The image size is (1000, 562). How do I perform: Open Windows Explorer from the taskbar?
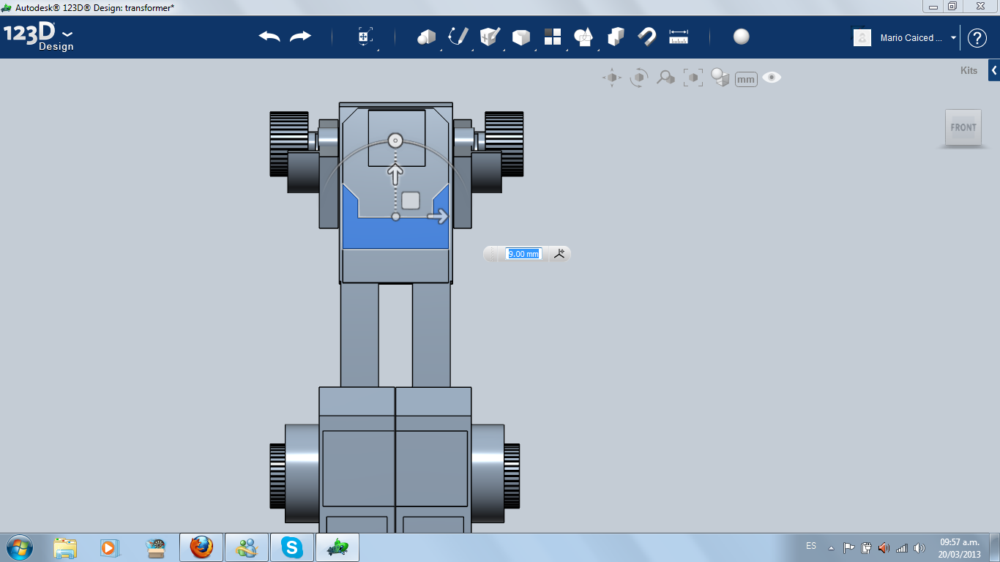(x=65, y=547)
